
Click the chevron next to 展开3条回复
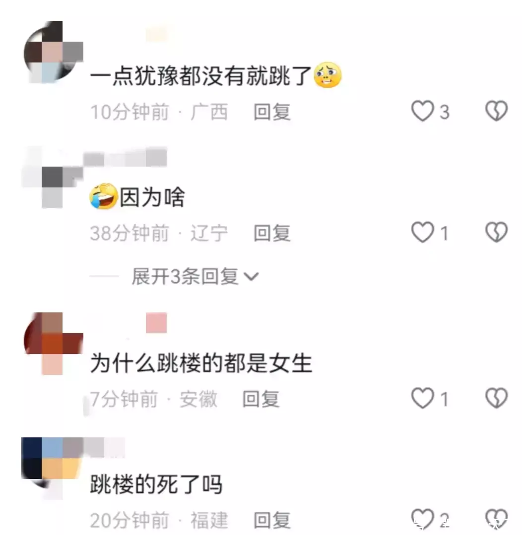[252, 276]
